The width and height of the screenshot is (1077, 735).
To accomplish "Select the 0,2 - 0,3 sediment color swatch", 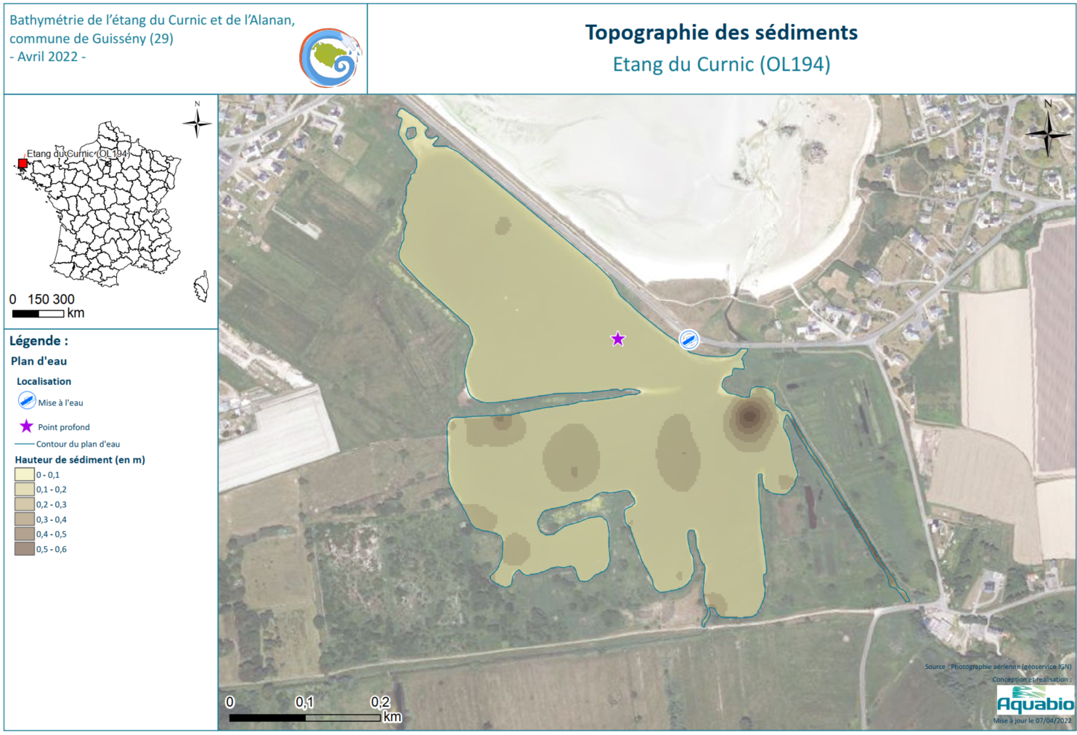I will pyautogui.click(x=25, y=504).
